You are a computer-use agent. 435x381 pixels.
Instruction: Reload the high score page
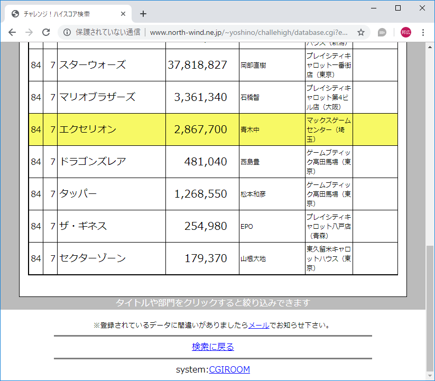(x=47, y=32)
